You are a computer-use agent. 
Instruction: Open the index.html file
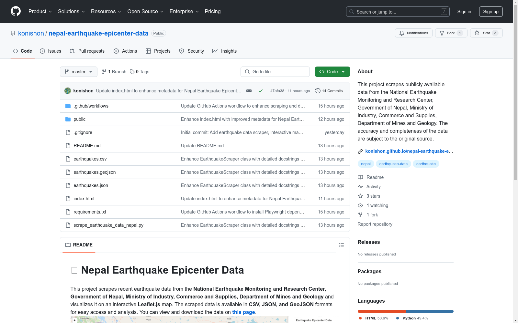point(84,199)
